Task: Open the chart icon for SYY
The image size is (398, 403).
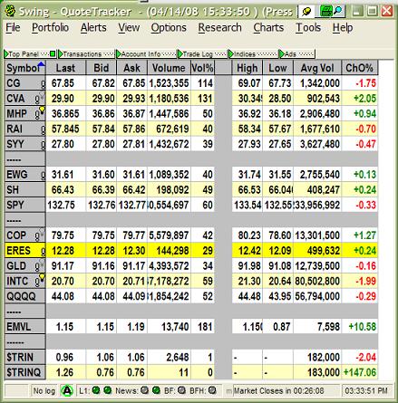Action: click(x=43, y=145)
